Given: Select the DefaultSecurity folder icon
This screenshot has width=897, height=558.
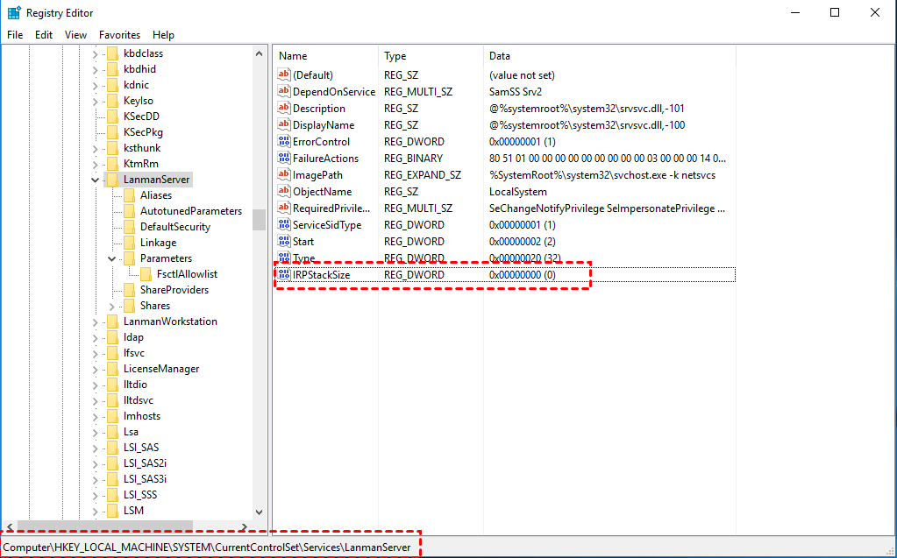Looking at the screenshot, I should tap(129, 227).
